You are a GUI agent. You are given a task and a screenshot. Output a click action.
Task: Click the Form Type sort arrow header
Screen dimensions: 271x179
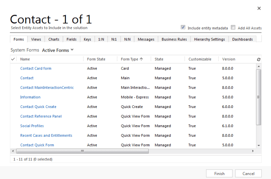click(132, 59)
